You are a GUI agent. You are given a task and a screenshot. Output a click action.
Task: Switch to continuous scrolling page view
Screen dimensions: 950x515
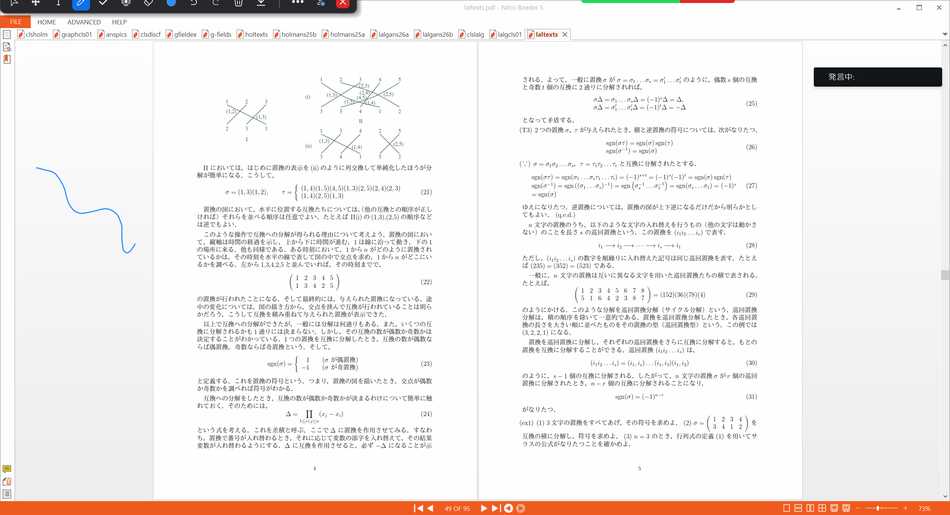pyautogui.click(x=798, y=508)
